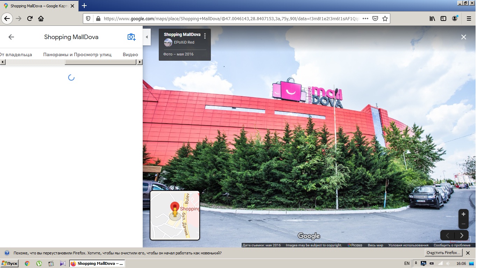
Task: Click the 'Условия использования' link
Action: click(x=408, y=245)
